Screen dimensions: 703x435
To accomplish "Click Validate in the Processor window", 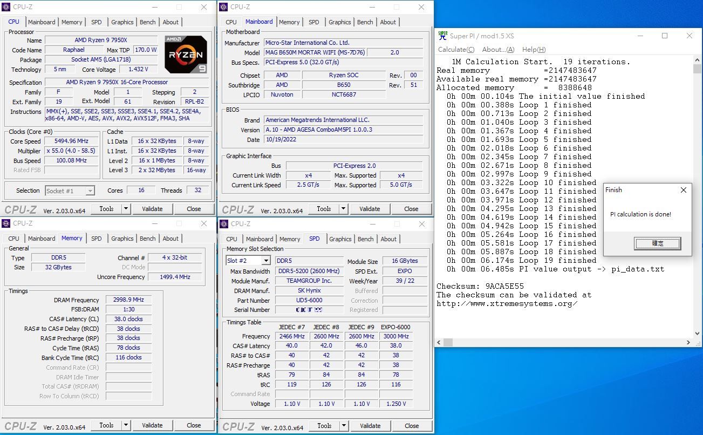I will (x=152, y=209).
